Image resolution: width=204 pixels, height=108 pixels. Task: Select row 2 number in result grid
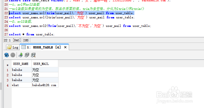[7, 75]
